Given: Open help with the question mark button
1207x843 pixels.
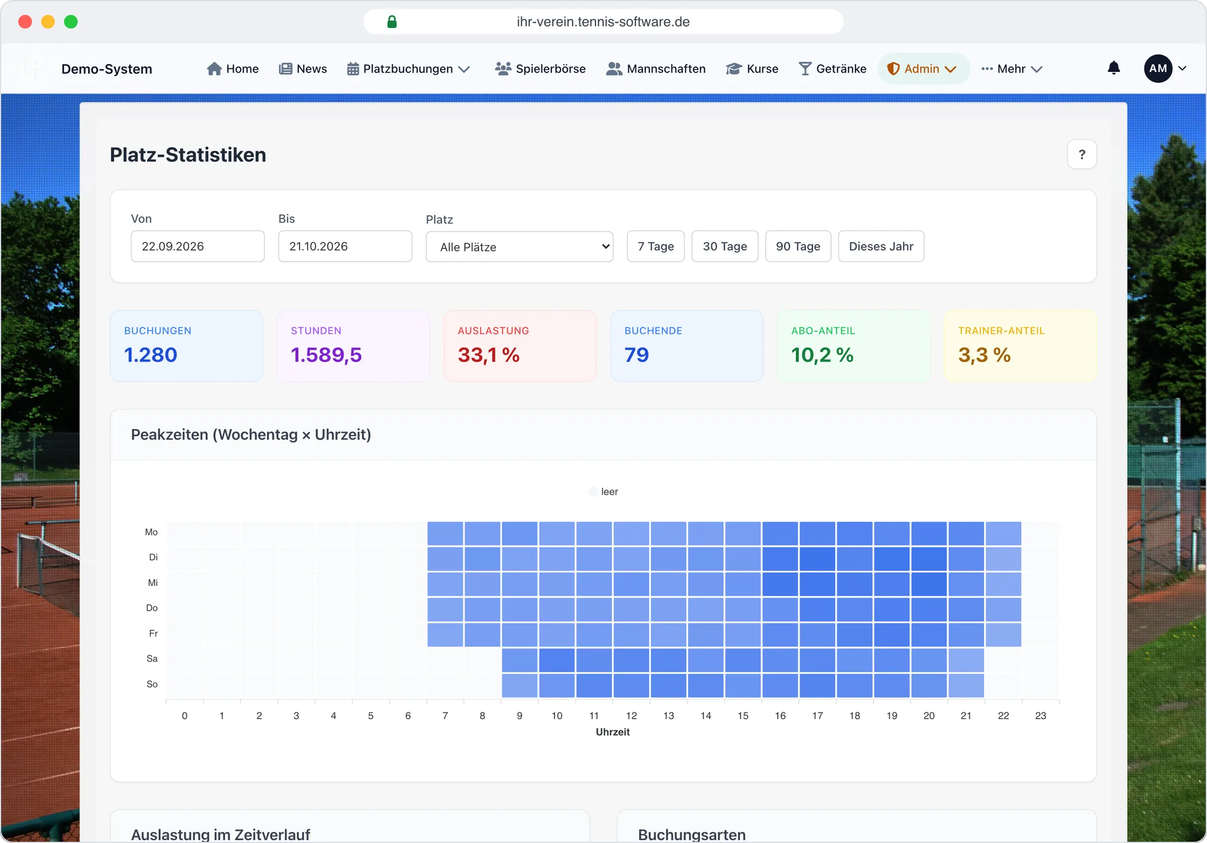Looking at the screenshot, I should (x=1082, y=154).
